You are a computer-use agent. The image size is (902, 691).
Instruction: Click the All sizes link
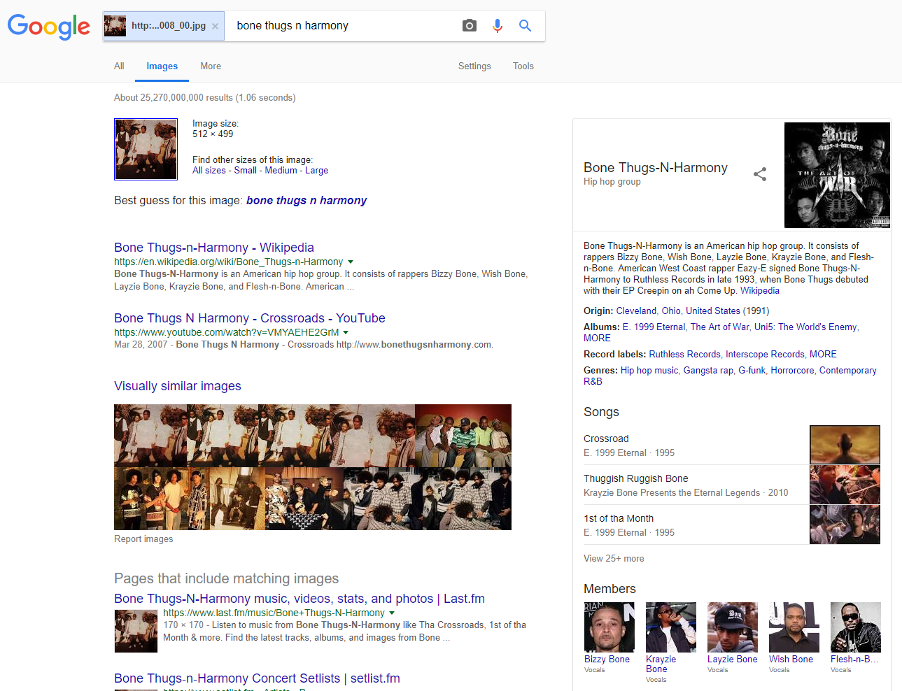click(x=209, y=171)
